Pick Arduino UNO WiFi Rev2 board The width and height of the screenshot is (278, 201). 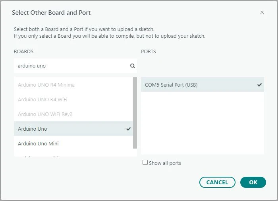[45, 114]
